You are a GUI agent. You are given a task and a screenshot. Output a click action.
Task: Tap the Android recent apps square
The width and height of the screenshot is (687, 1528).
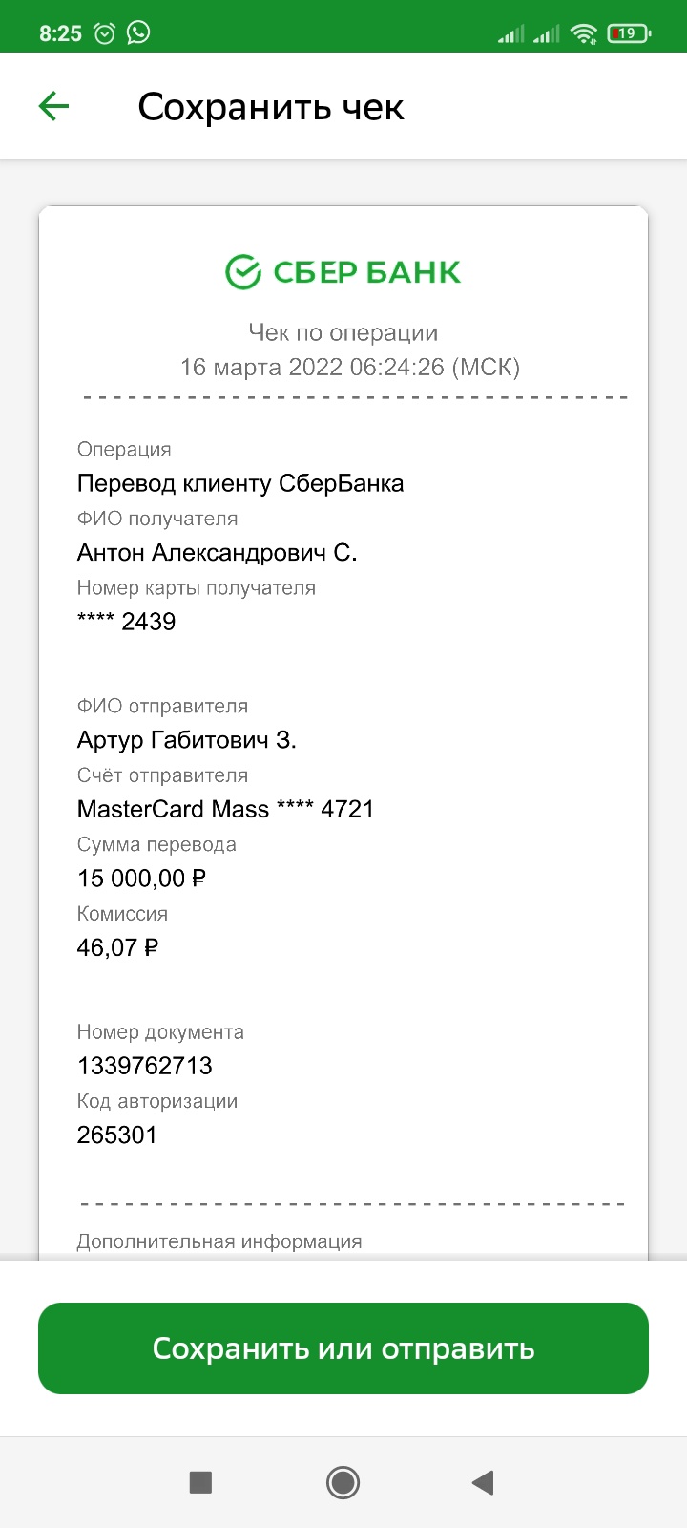coord(200,1482)
